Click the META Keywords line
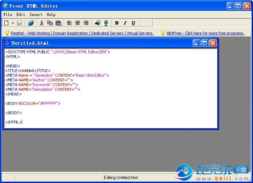Viewport: 253px width, 183px height. tap(42, 85)
